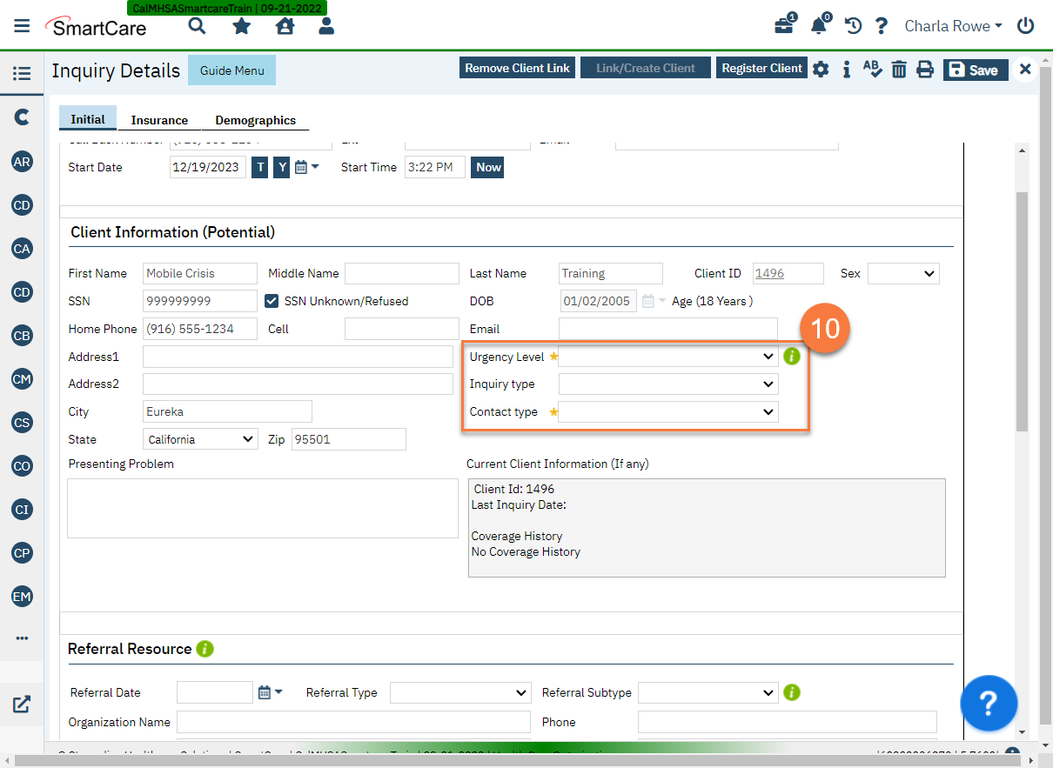Open the history clock icon

(853, 26)
